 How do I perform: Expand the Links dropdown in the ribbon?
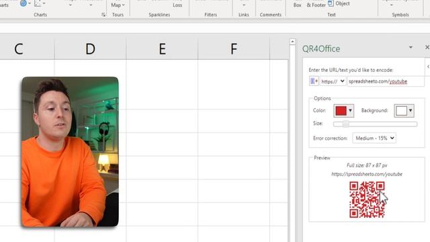click(243, 5)
